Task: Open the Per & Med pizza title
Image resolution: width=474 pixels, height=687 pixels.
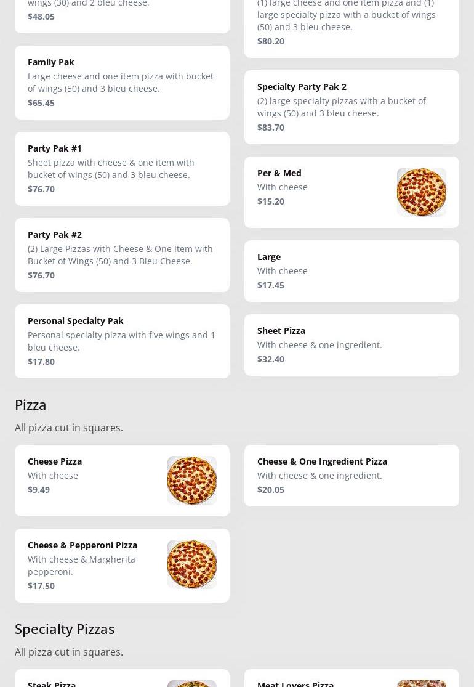Action: click(x=279, y=173)
